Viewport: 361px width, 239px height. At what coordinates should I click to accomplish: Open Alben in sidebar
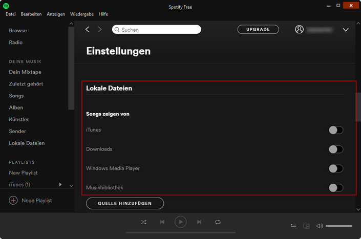pos(16,107)
